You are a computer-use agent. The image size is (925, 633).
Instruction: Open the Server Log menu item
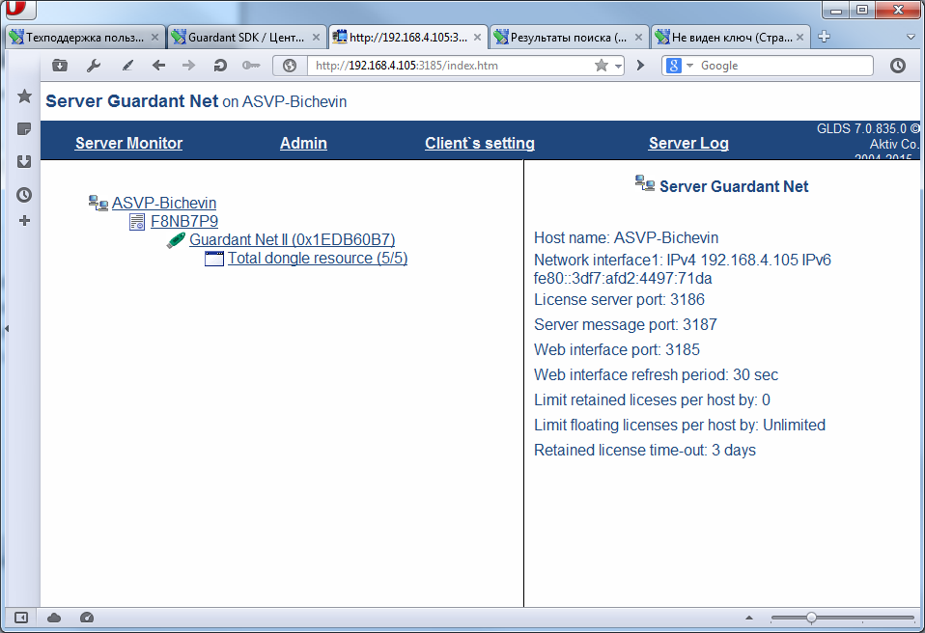[688, 143]
